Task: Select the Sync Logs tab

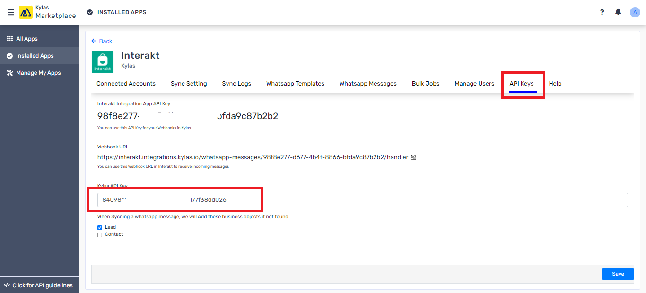Action: (236, 83)
